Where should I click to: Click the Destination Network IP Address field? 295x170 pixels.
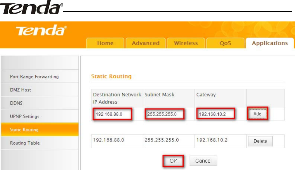pos(112,114)
